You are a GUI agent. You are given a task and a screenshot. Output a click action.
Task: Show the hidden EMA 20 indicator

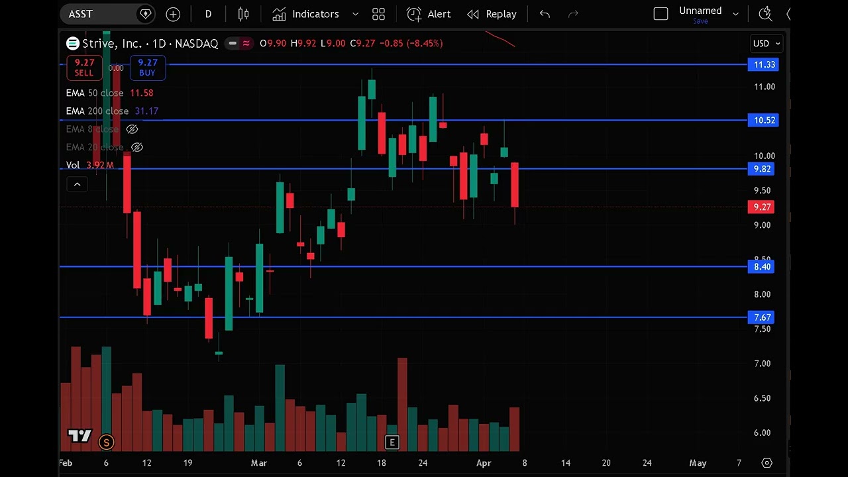[x=137, y=147]
